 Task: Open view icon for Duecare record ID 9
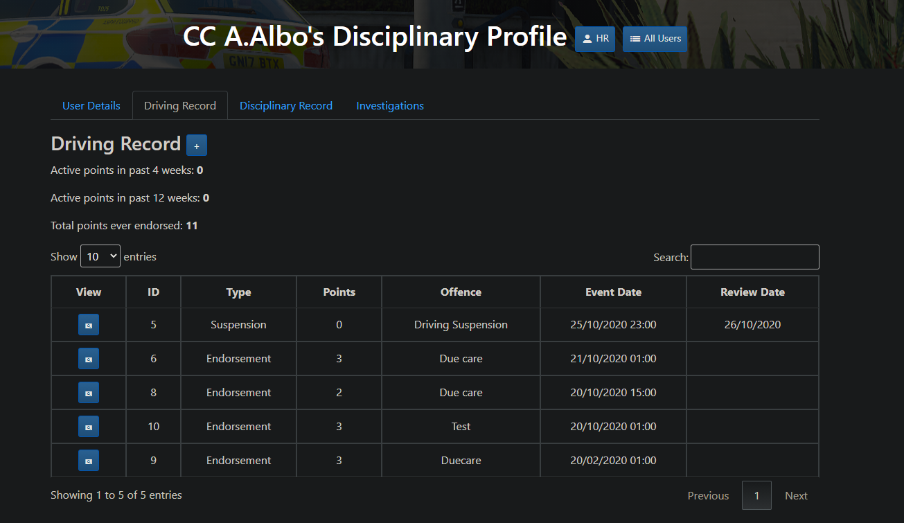coord(89,461)
